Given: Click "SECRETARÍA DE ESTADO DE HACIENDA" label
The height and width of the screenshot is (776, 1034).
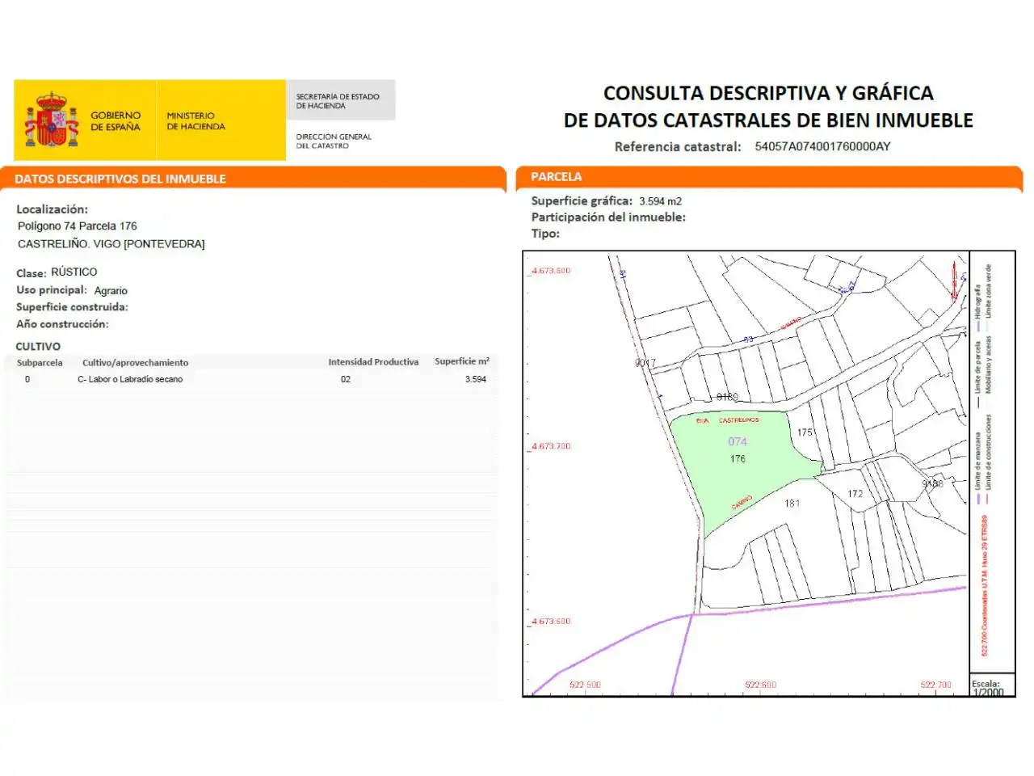Looking at the screenshot, I should [338, 101].
